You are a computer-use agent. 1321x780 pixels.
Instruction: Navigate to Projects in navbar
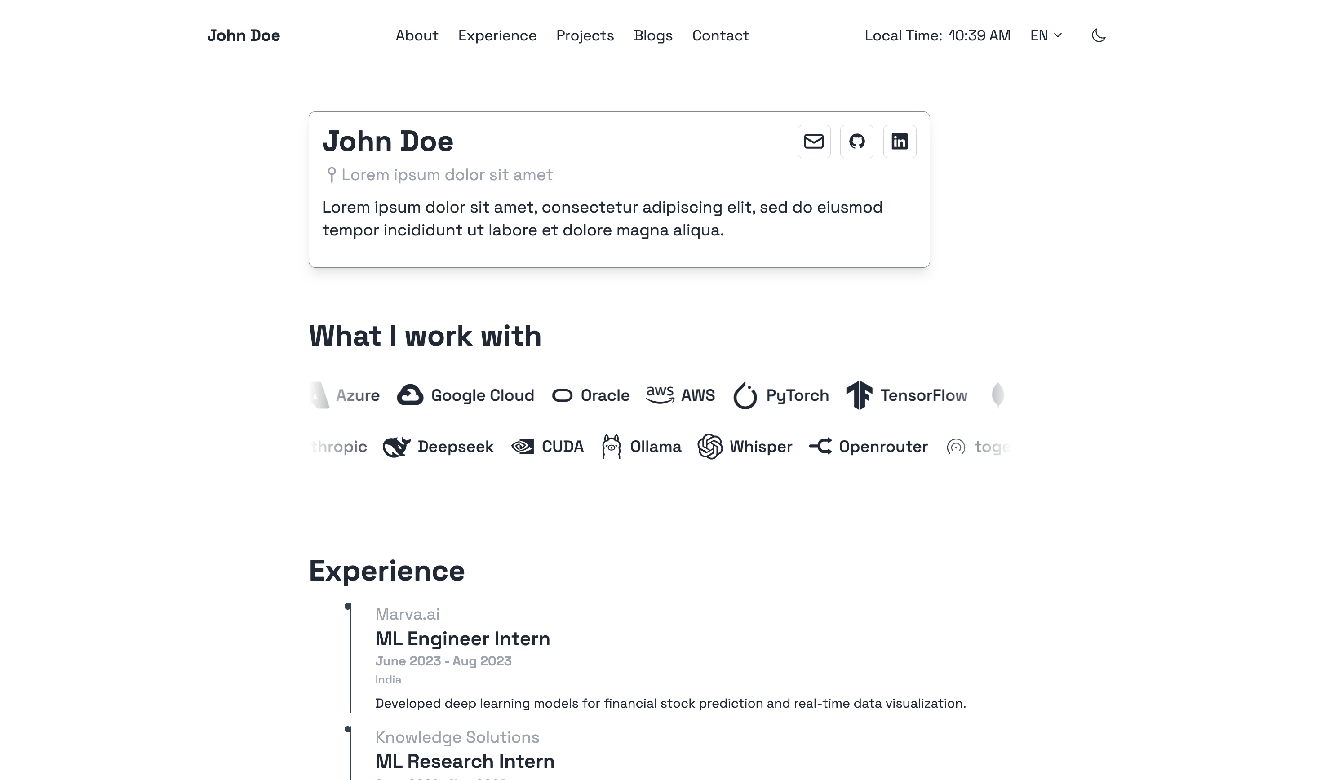(x=585, y=36)
